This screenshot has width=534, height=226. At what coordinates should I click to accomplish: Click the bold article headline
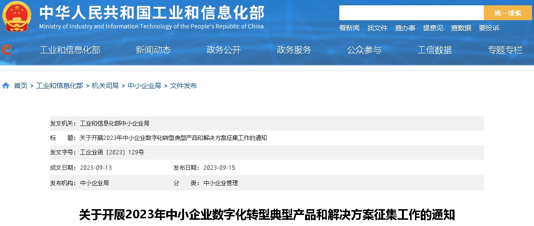point(267,215)
